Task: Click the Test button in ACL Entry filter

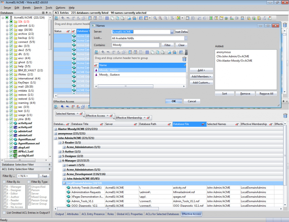Action: [x=44, y=176]
